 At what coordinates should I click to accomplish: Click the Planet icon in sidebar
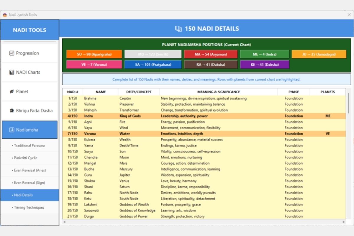pos(12,91)
